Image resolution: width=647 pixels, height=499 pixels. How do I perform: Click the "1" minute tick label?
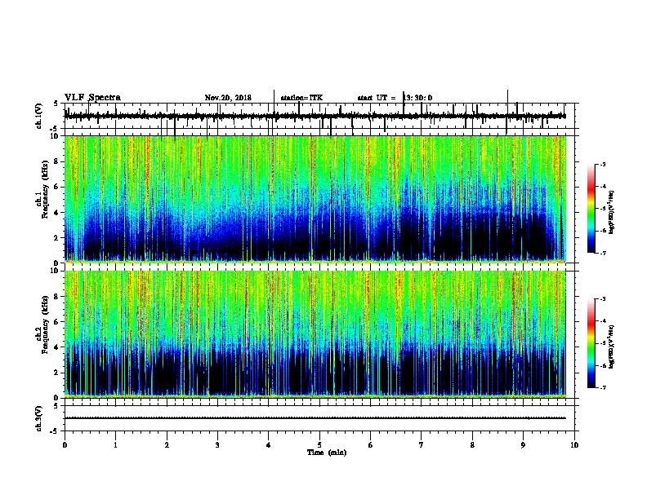[x=115, y=445]
